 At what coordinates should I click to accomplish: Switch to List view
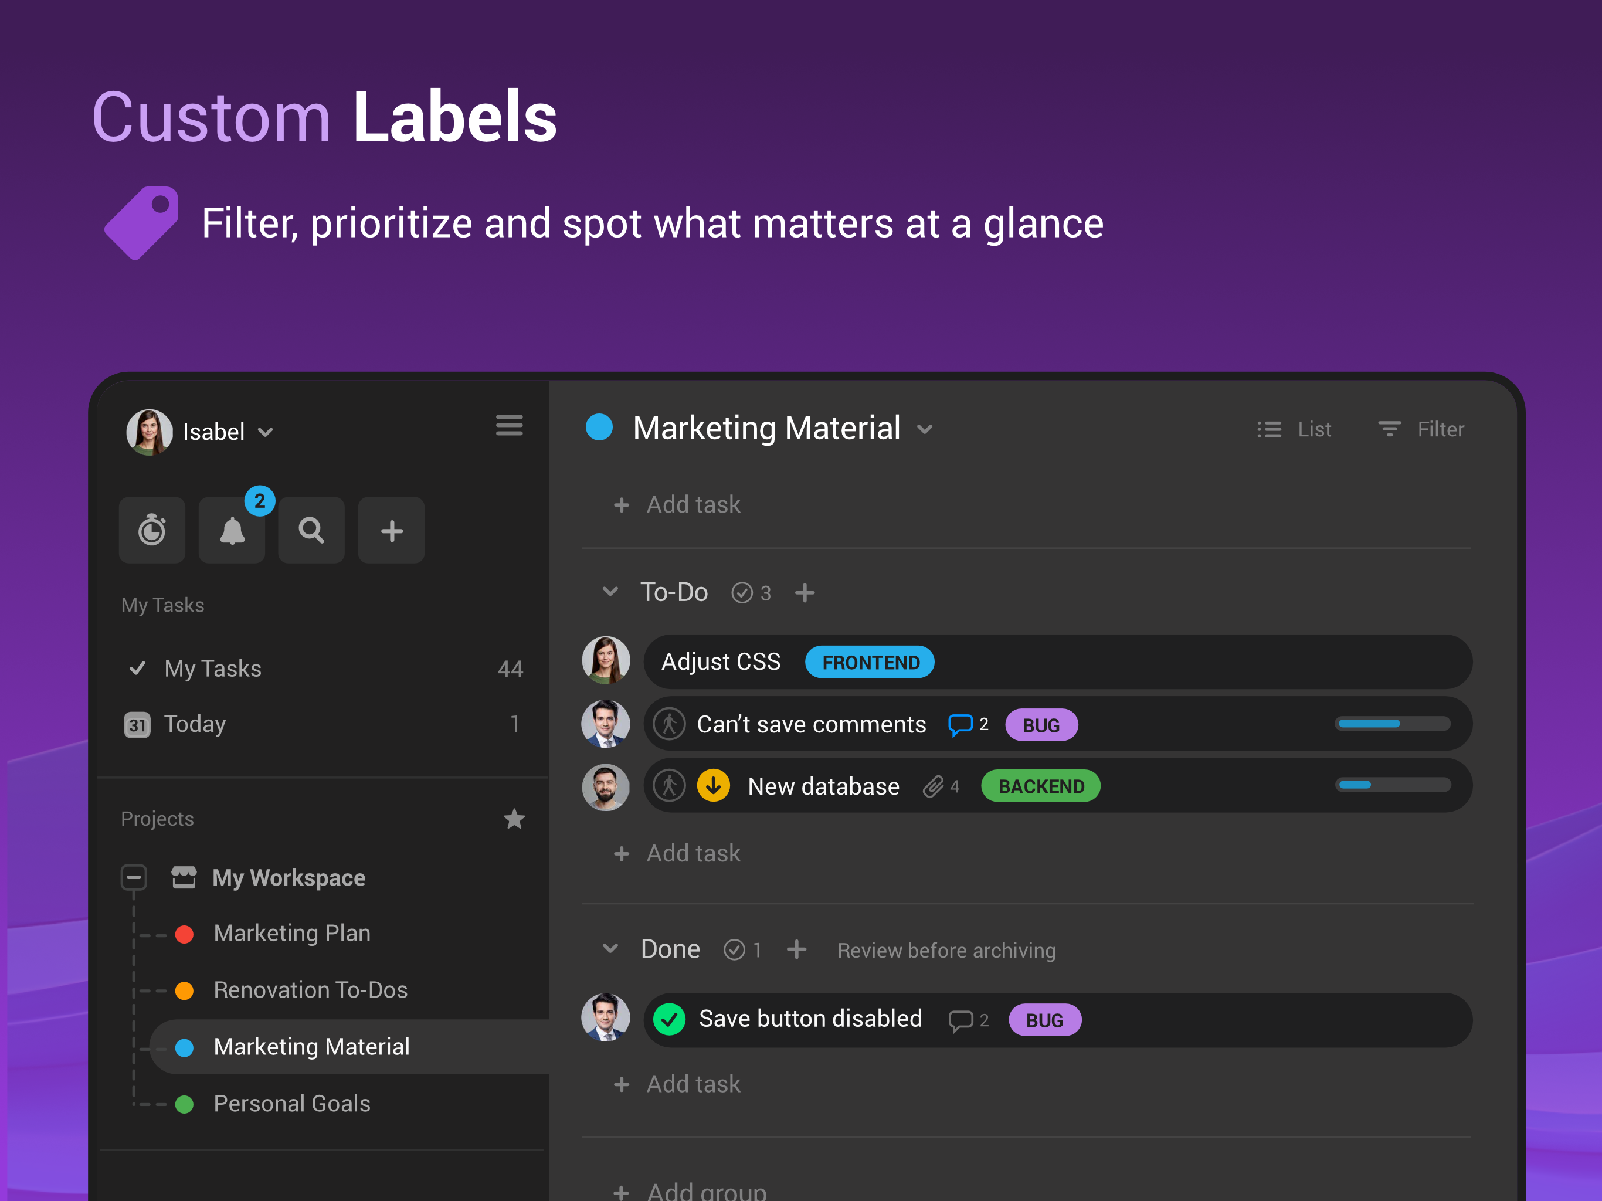pyautogui.click(x=1294, y=429)
